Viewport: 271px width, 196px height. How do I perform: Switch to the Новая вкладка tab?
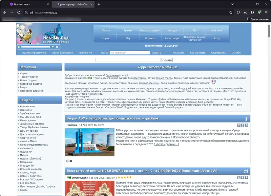pos(22,4)
